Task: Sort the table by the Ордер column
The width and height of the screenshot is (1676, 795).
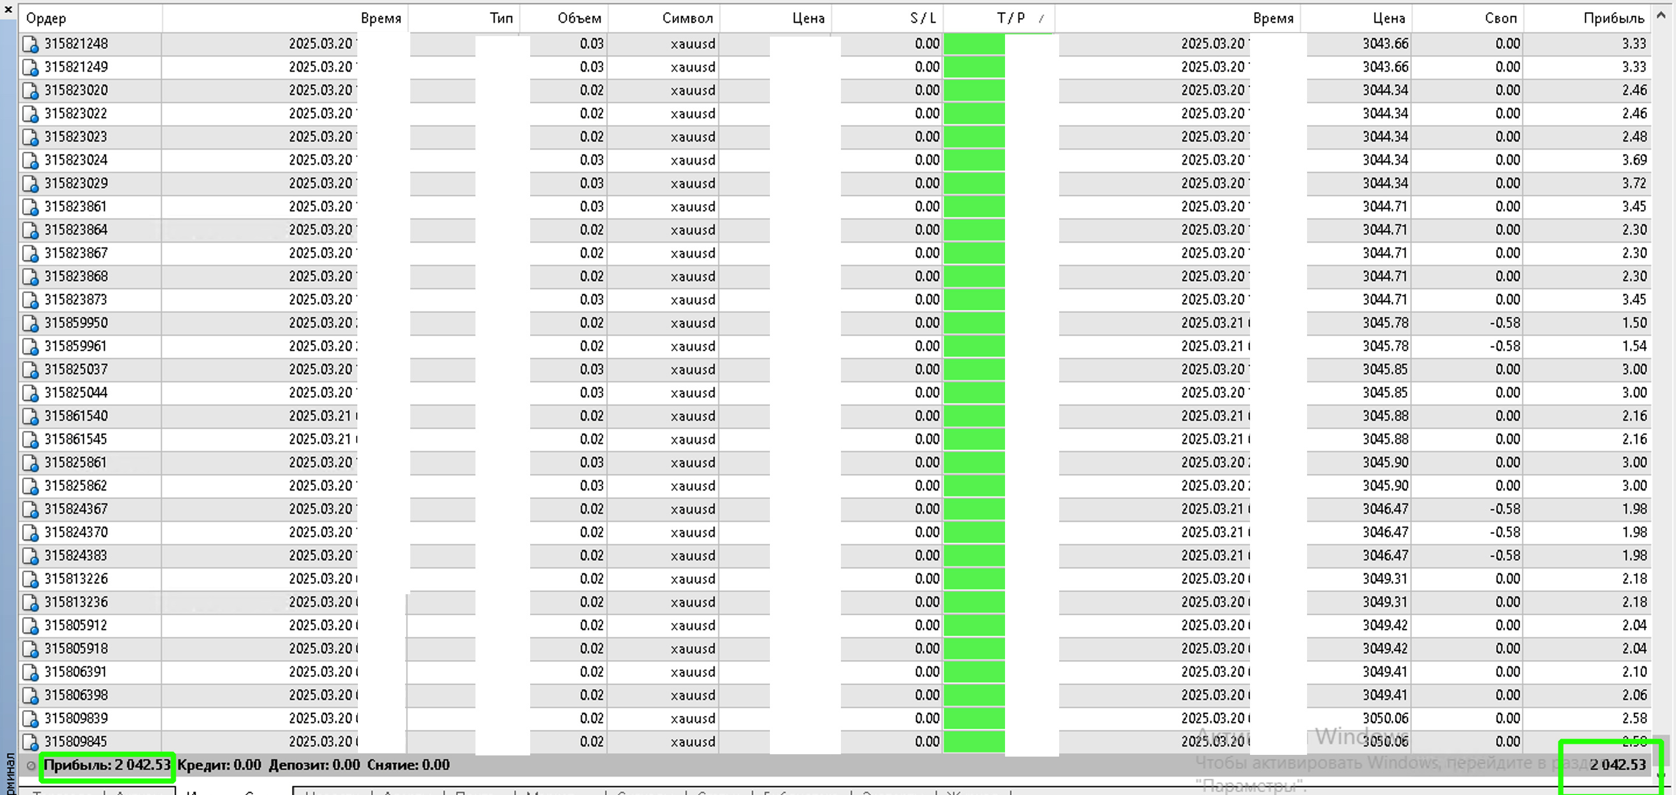Action: point(46,18)
